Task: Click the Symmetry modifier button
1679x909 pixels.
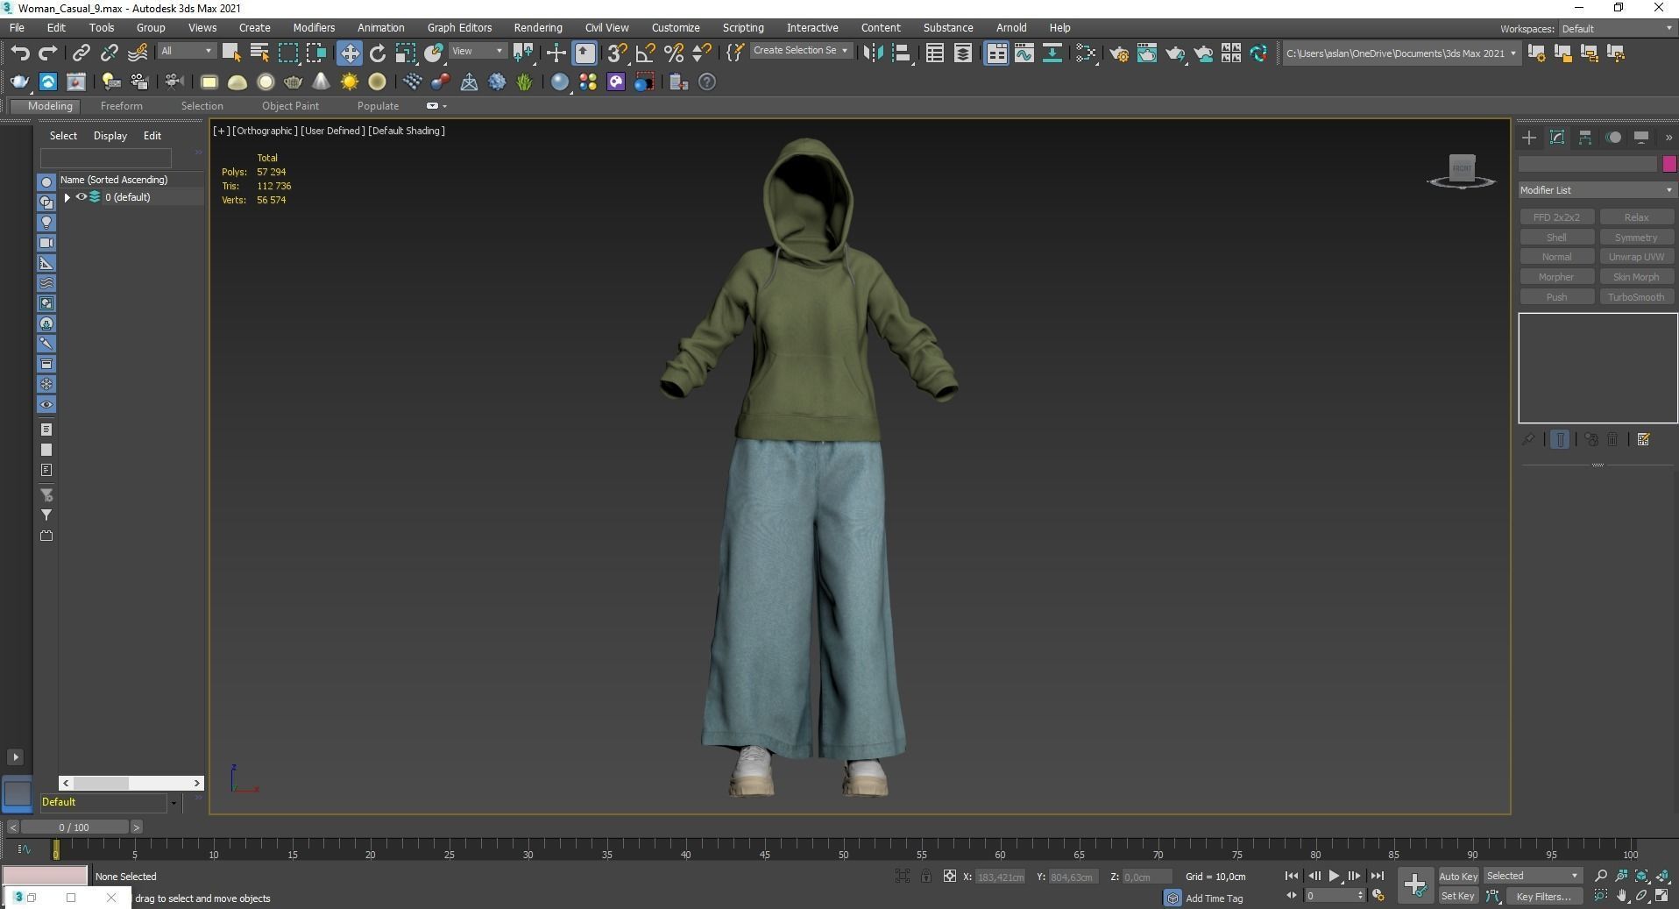Action: point(1636,238)
